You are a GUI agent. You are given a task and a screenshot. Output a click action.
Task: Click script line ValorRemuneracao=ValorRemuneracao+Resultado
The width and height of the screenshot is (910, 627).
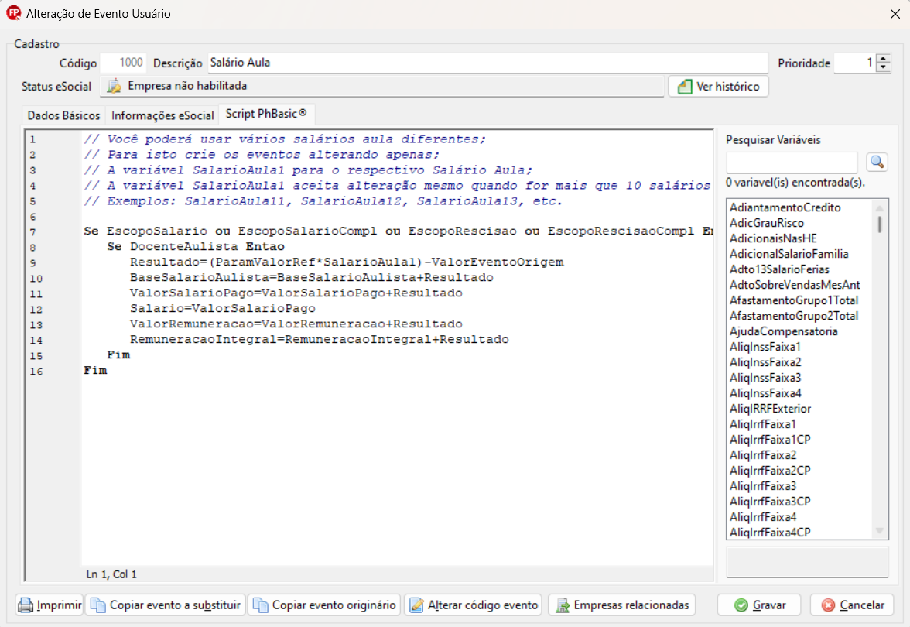click(x=296, y=324)
